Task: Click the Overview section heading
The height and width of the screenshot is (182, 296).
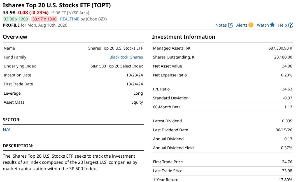Action: (x=15, y=37)
